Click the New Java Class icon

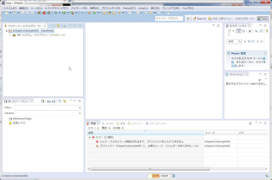(x=94, y=13)
